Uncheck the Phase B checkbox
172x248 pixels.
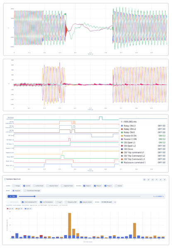[x=95, y=186]
